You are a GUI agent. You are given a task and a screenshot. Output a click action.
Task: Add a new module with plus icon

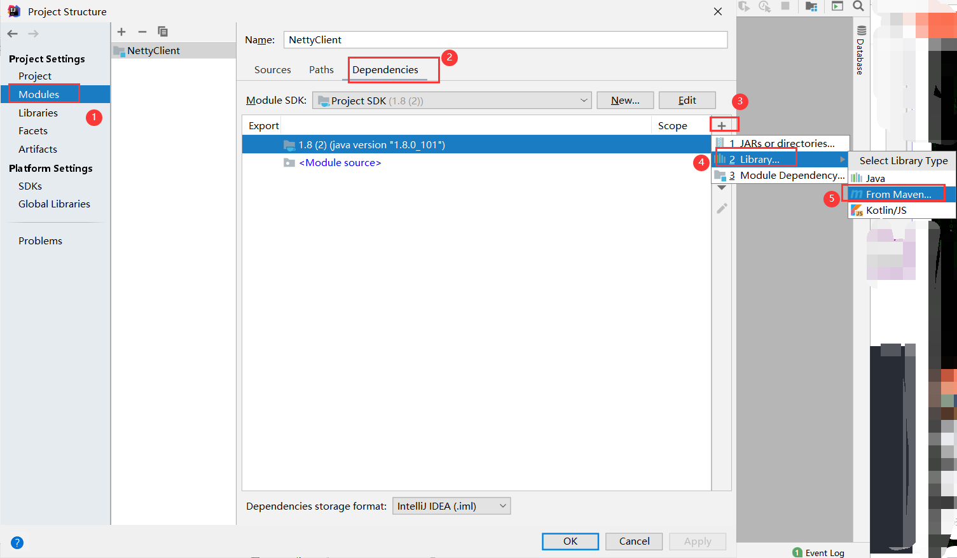(x=122, y=32)
